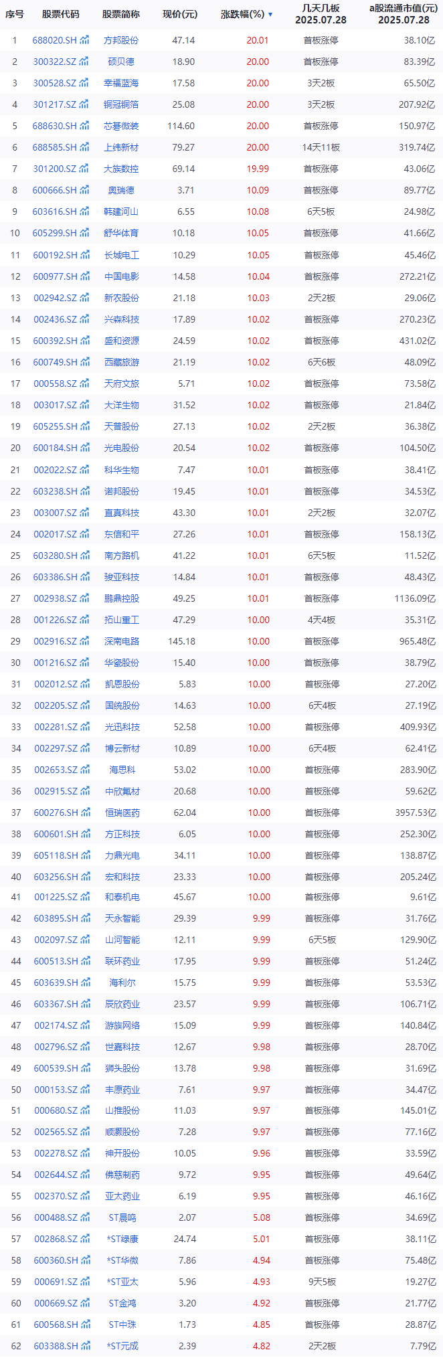This screenshot has height=1358, width=443.
Task: Open the chart icon next to 301217.SZ
Action: coord(84,104)
